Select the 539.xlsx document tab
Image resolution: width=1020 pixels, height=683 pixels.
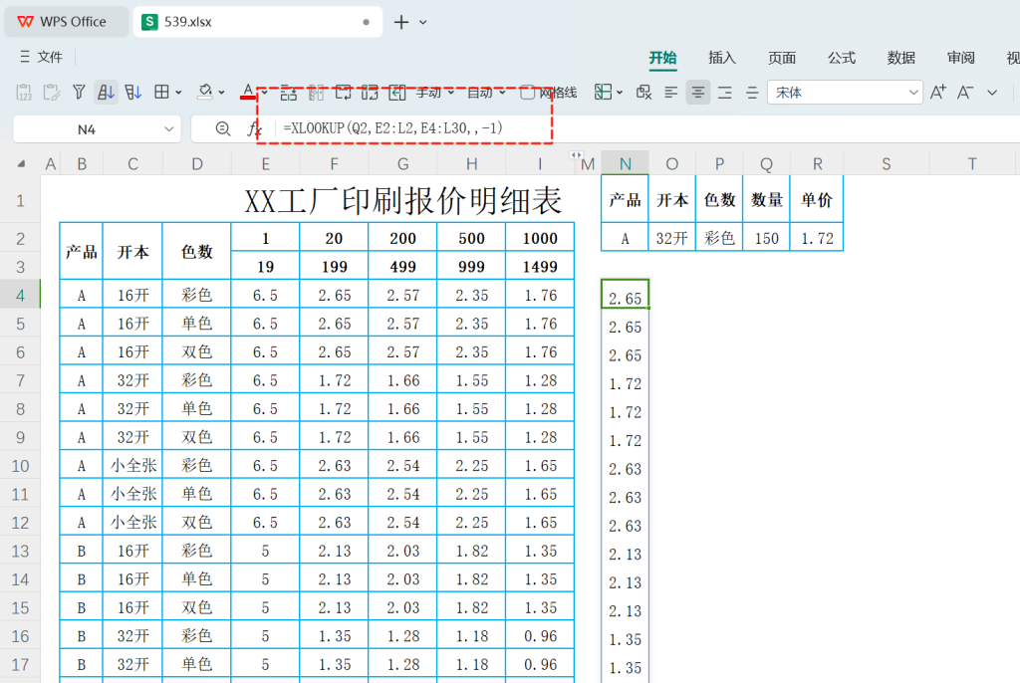click(x=258, y=22)
